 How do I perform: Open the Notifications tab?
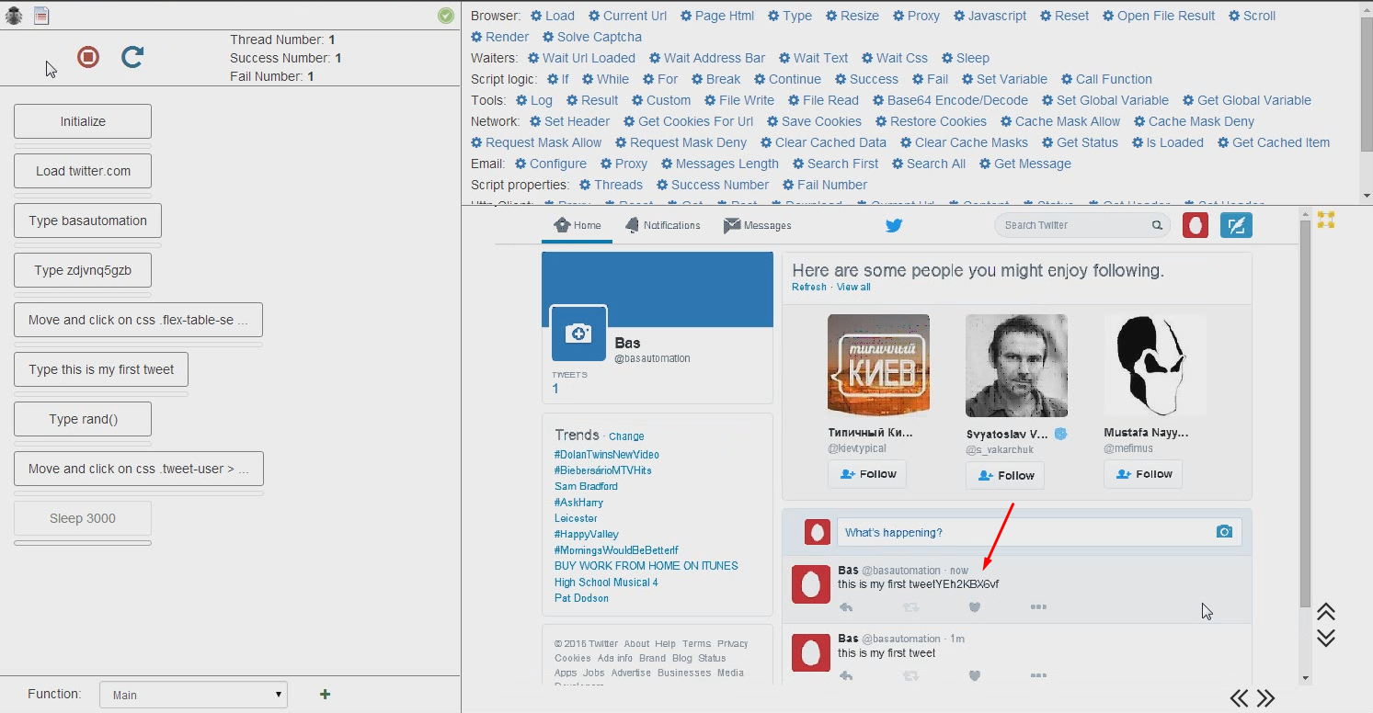click(662, 225)
